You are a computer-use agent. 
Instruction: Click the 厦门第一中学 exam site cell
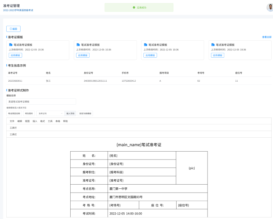157,188
